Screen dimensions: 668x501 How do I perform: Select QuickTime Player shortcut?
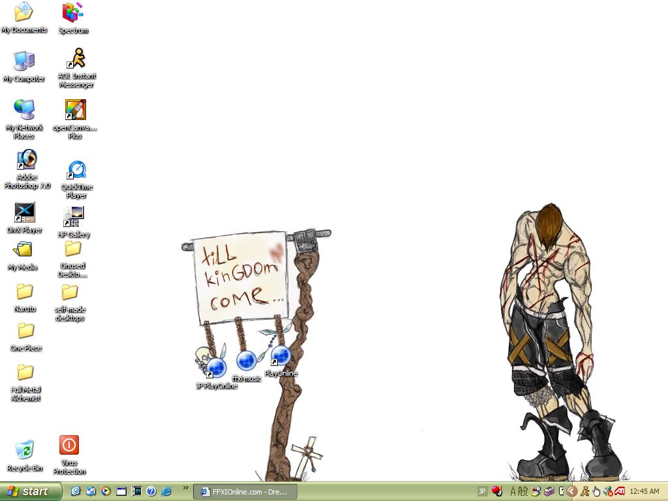pos(77,179)
